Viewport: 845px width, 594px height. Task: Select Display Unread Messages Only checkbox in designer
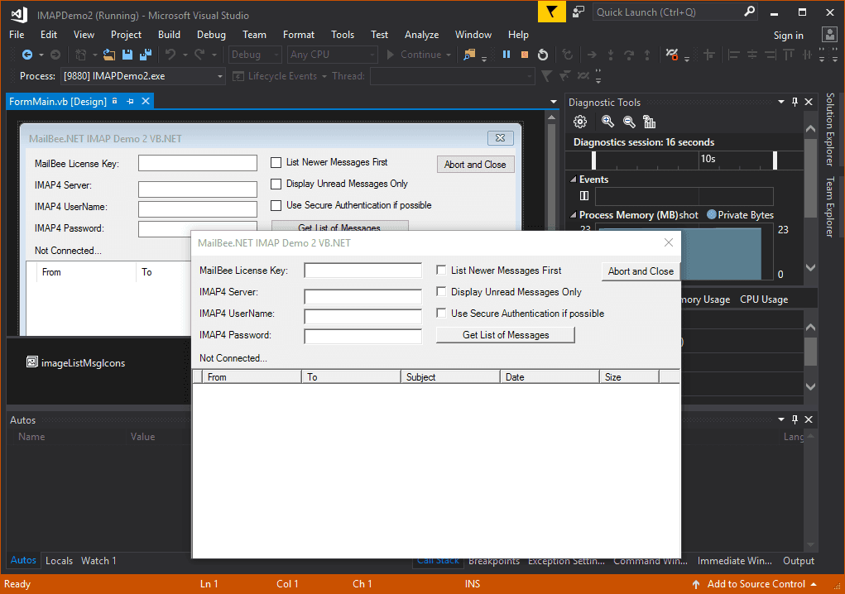coord(276,184)
